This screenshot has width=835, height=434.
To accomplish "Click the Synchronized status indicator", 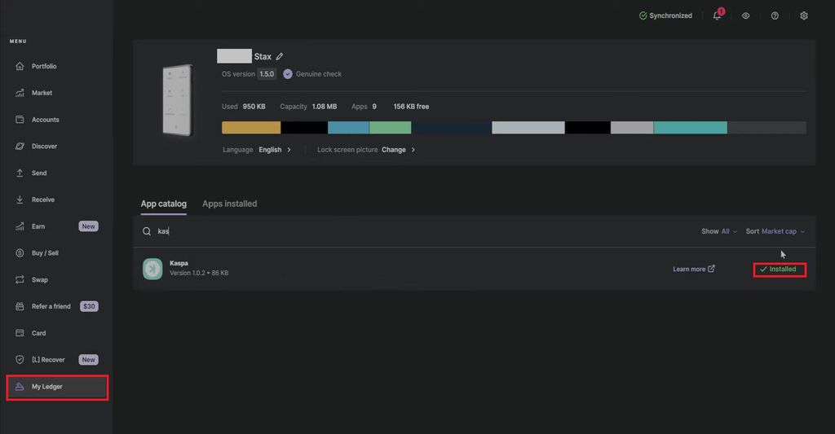I will coord(665,15).
